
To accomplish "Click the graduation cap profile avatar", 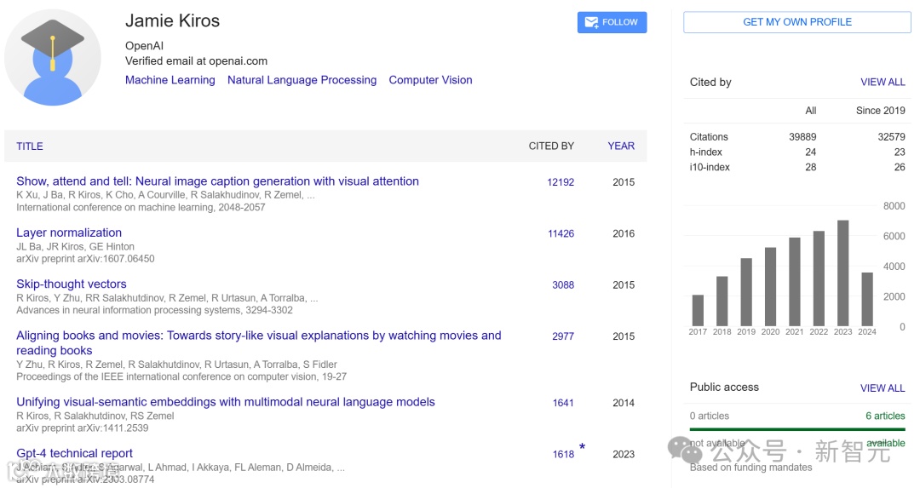I will pos(53,57).
